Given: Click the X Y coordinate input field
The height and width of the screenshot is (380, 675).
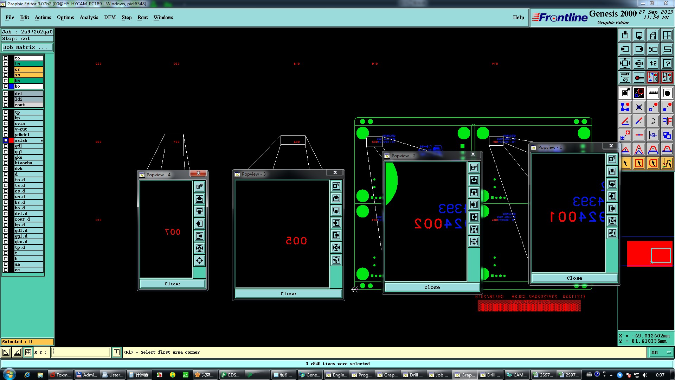Looking at the screenshot, I should point(81,352).
